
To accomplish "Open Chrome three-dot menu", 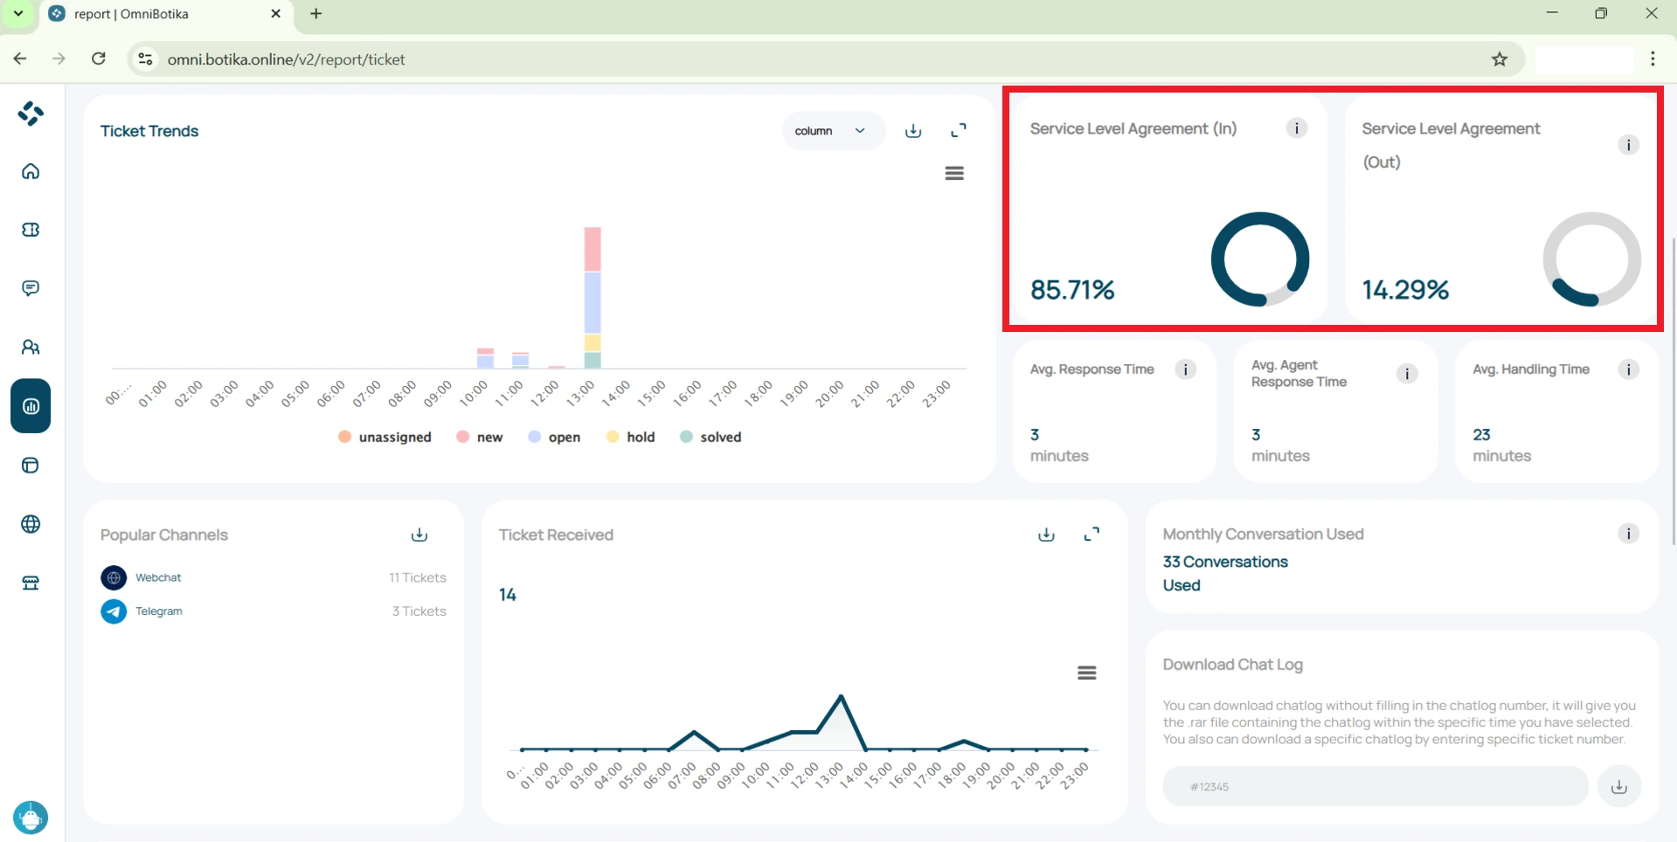I will pos(1653,59).
